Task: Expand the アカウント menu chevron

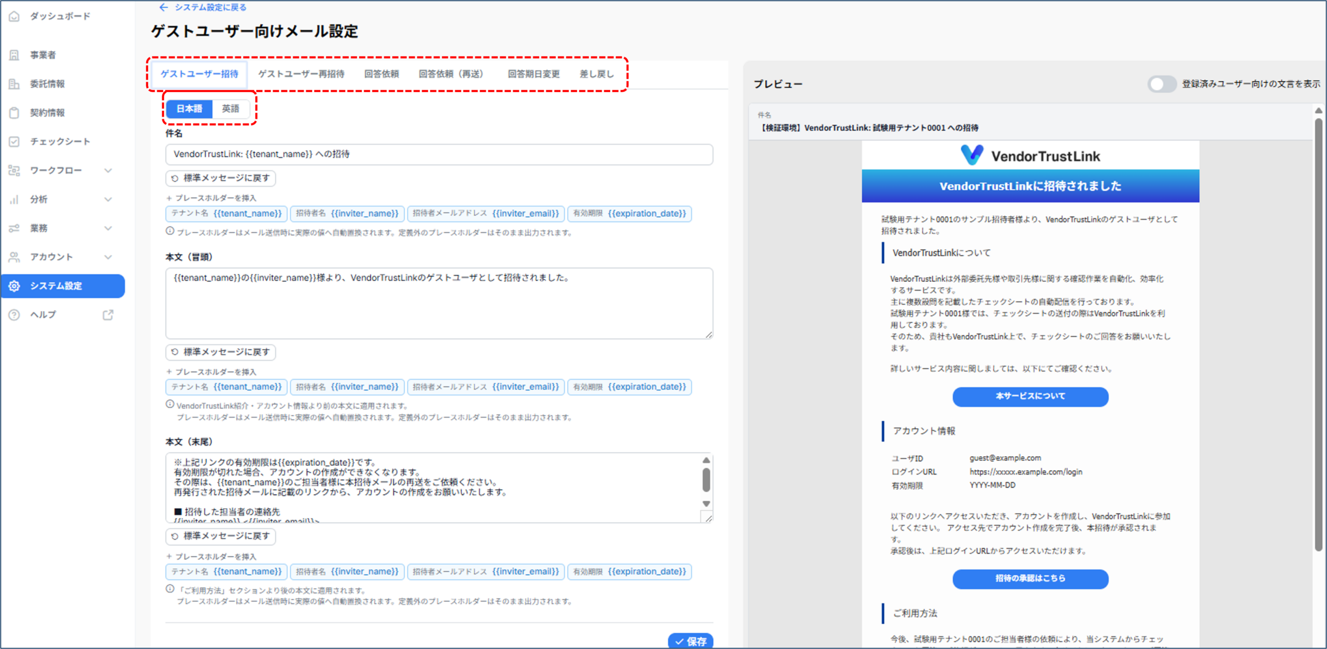Action: click(108, 257)
